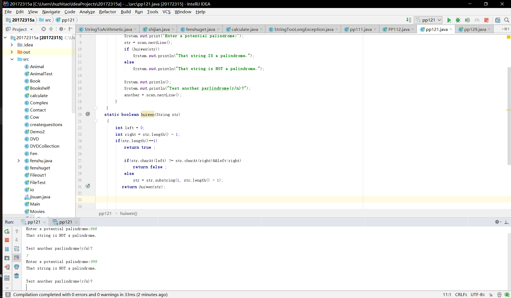
Task: Dump threads with camera icon
Action: [x=7, y=258]
